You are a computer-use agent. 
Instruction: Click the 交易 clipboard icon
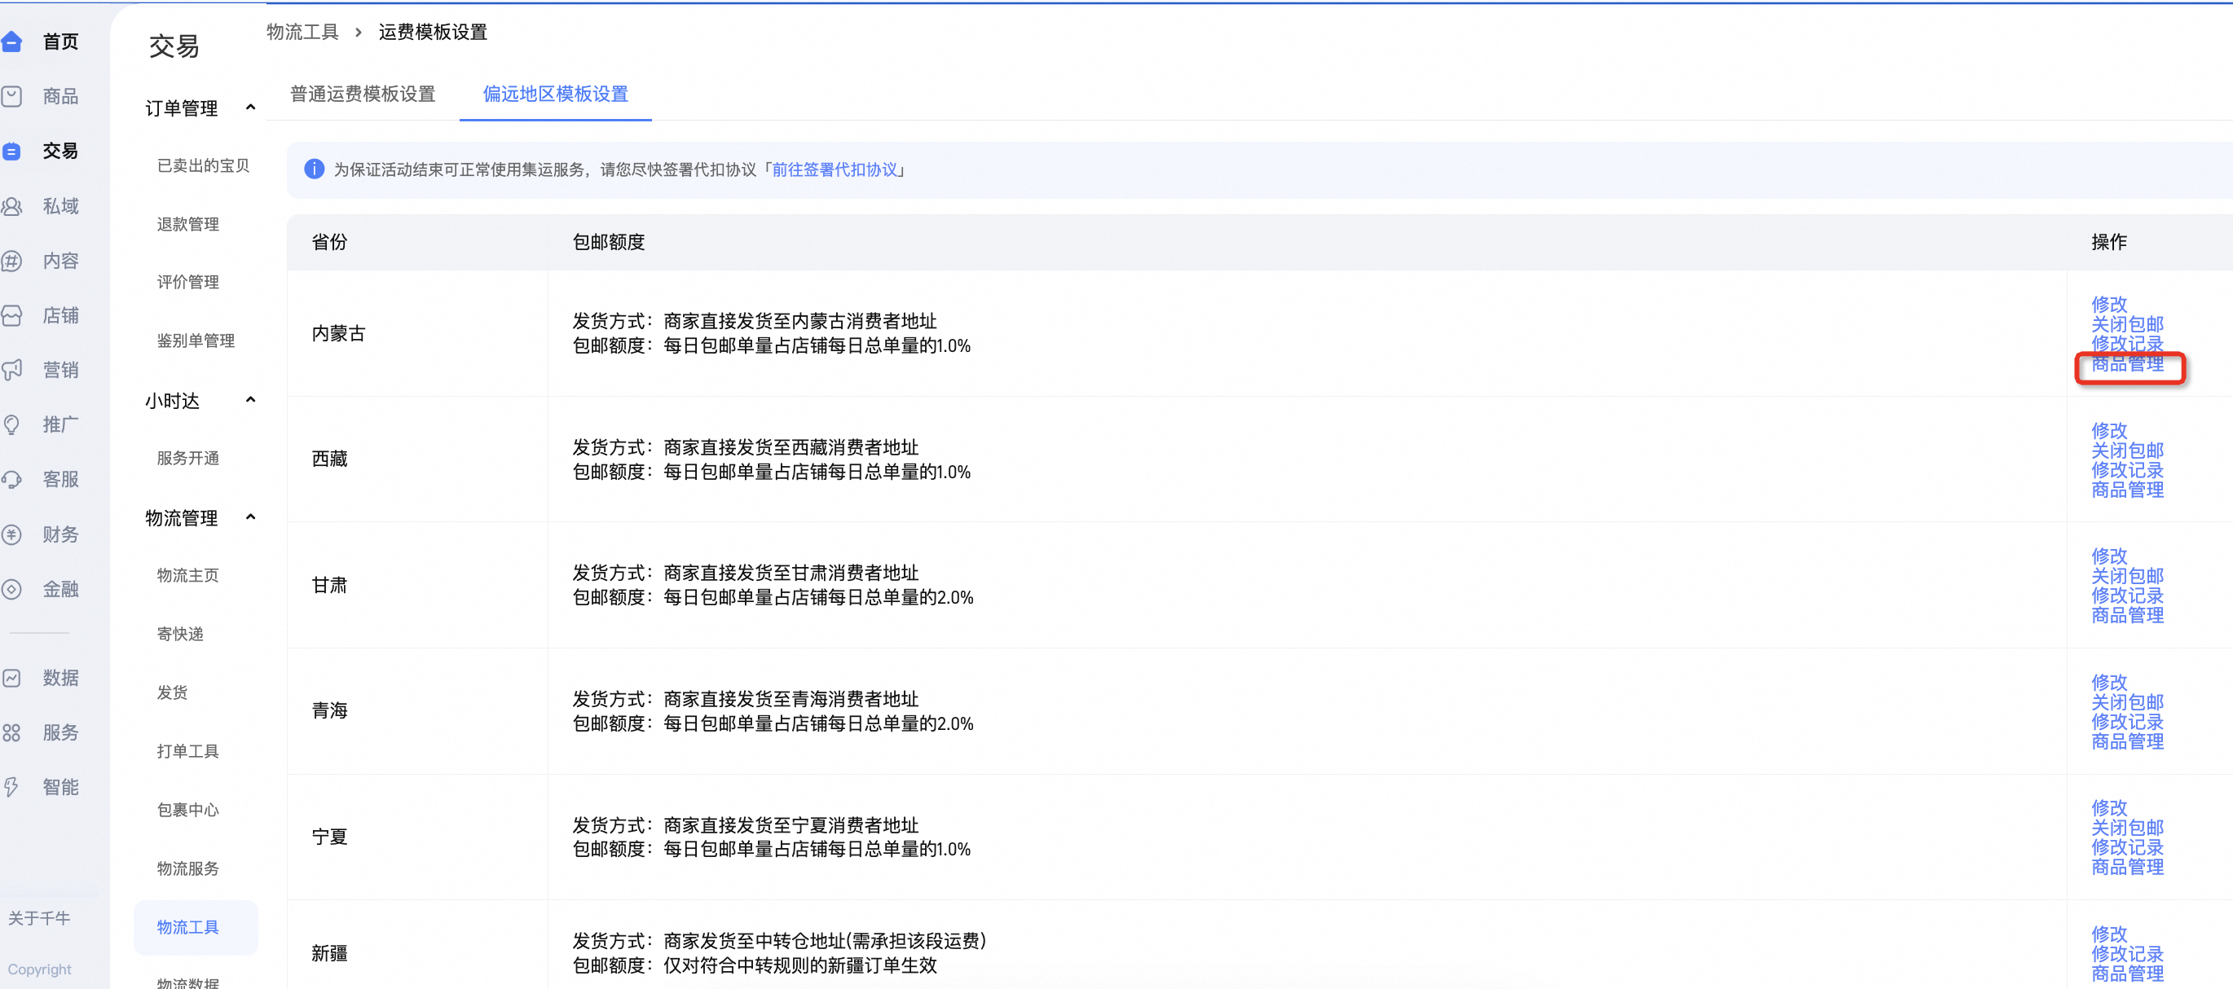[x=11, y=151]
